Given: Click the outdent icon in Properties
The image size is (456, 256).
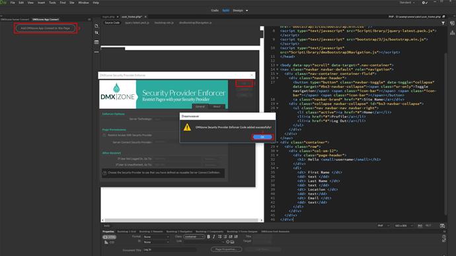Looking at the screenshot, I should pyautogui.click(x=231, y=237).
